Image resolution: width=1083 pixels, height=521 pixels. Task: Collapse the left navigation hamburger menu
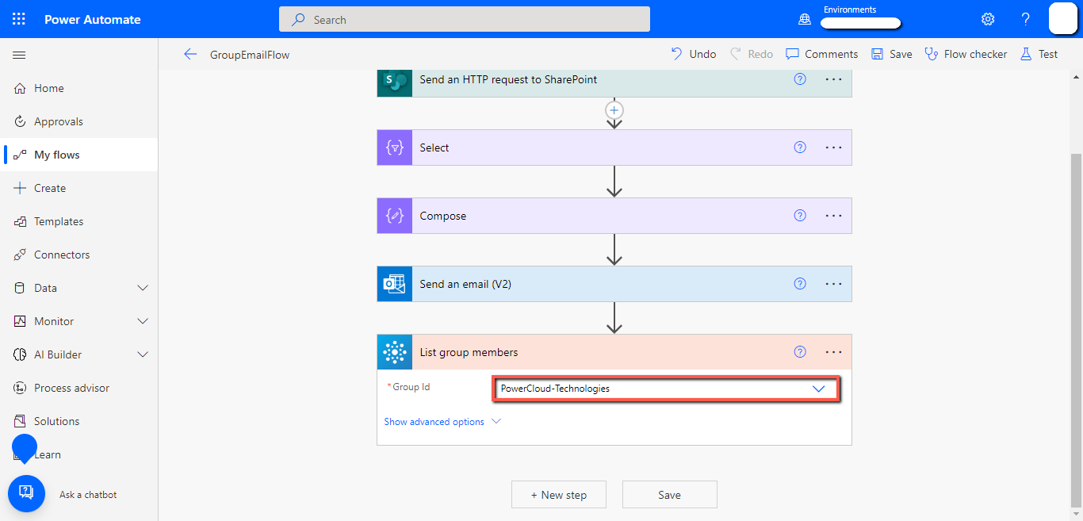tap(19, 55)
